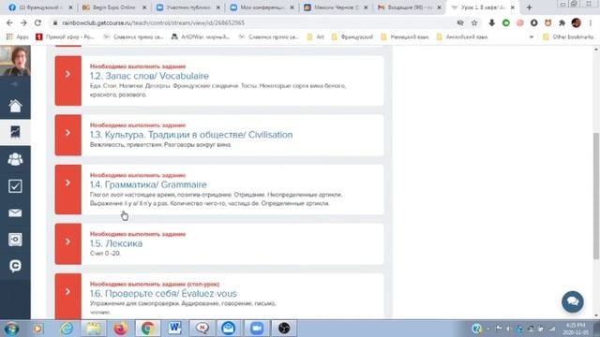The image size is (600, 337).
Task: Open the users group icon in sidebar
Action: tap(15, 159)
